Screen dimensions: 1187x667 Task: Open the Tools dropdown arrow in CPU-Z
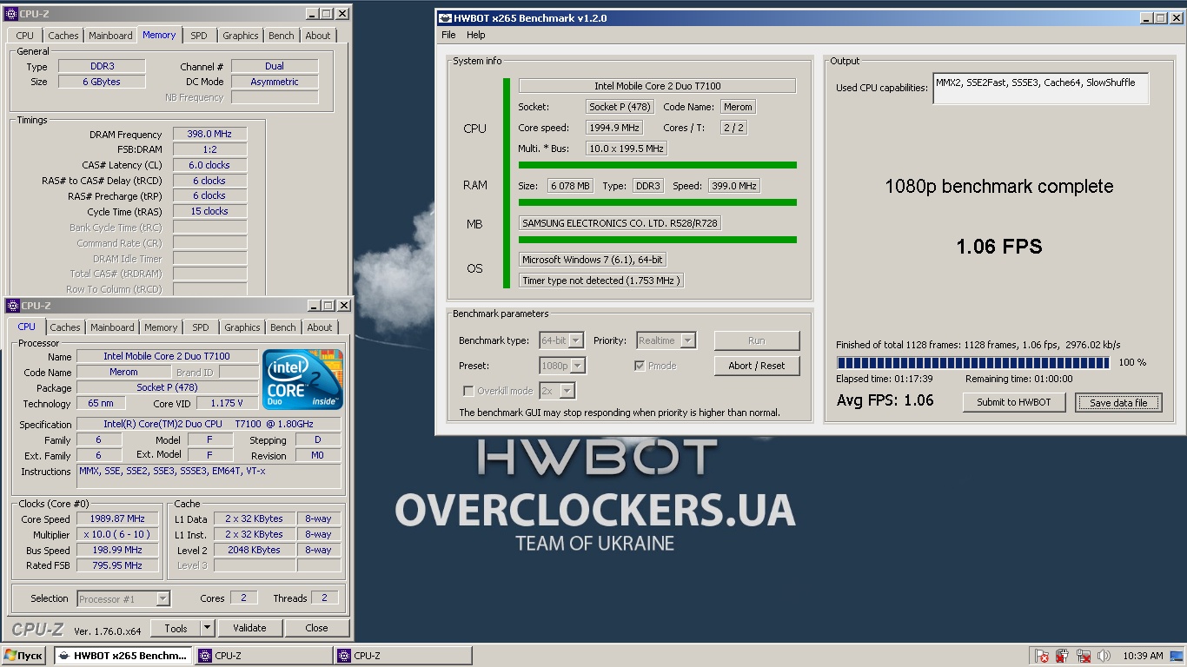tap(208, 628)
